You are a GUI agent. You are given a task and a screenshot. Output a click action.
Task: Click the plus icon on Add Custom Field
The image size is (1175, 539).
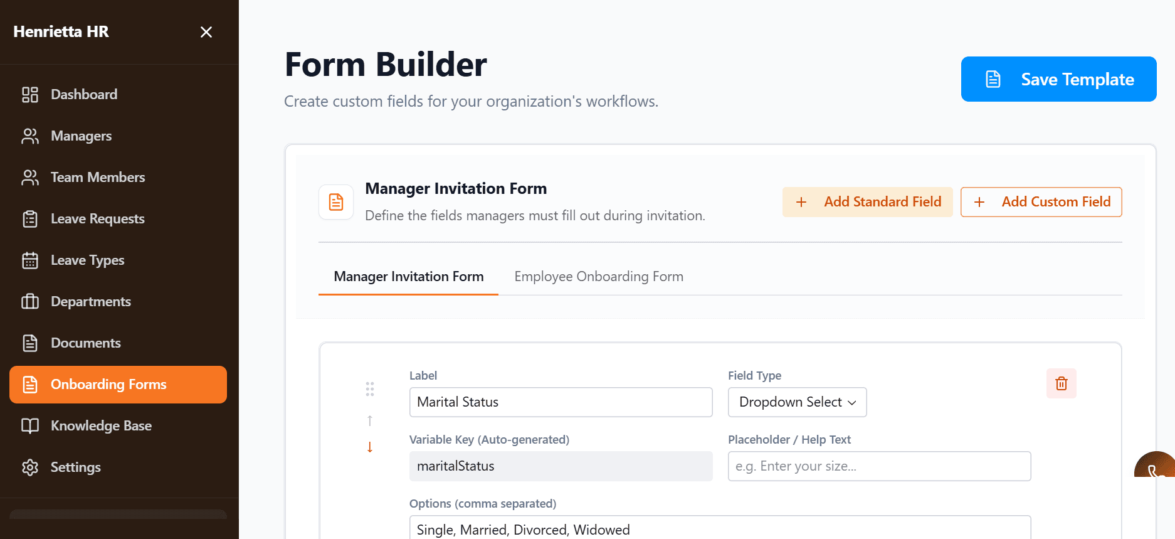pyautogui.click(x=979, y=202)
